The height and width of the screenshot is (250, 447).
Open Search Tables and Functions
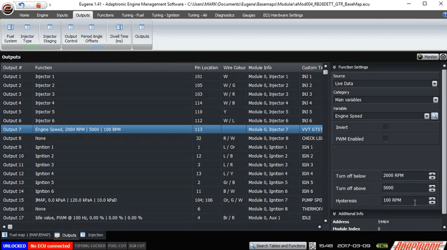click(x=278, y=246)
